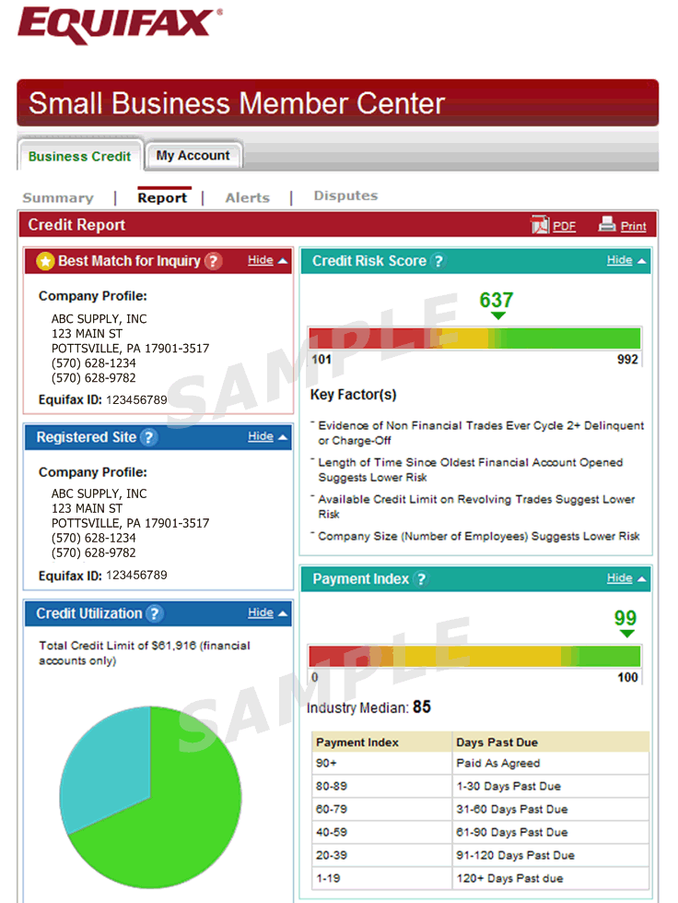The height and width of the screenshot is (903, 678).
Task: Click the Print link
Action: (634, 226)
